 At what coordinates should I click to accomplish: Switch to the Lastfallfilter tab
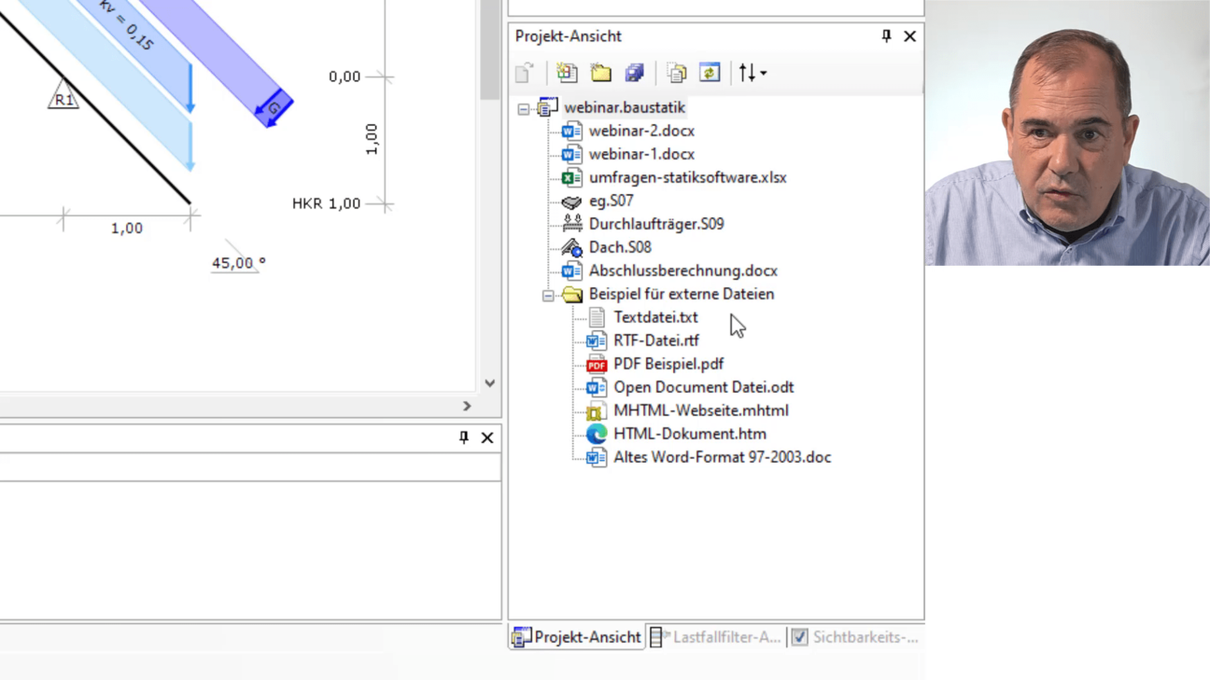[716, 637]
